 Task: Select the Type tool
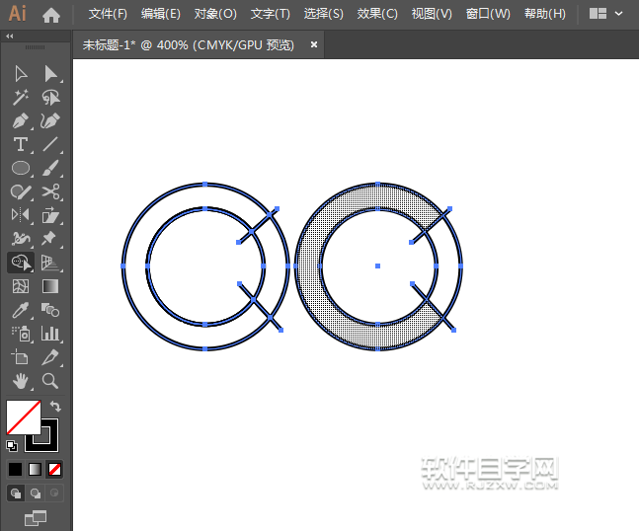[x=21, y=144]
